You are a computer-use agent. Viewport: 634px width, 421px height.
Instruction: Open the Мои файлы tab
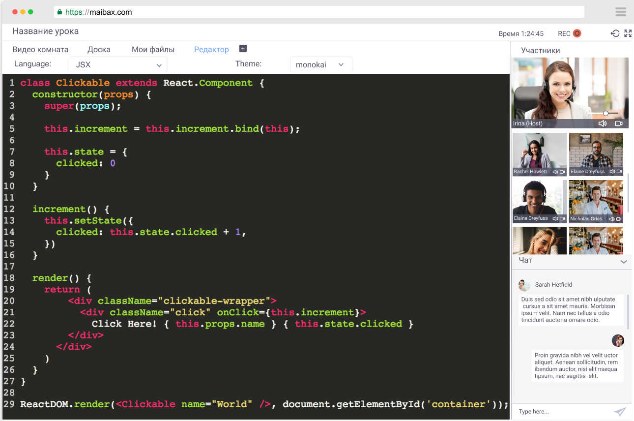tap(153, 50)
